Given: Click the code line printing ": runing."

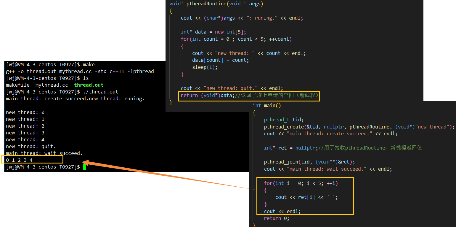Looking at the screenshot, I should 242,18.
